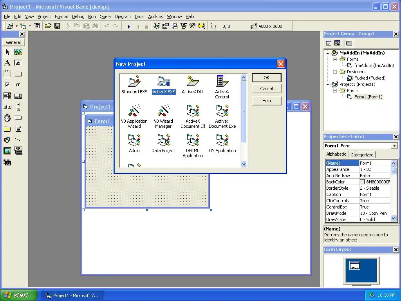The width and height of the screenshot is (401, 301).
Task: Select the Image control in toolbox
Action: coord(7,151)
